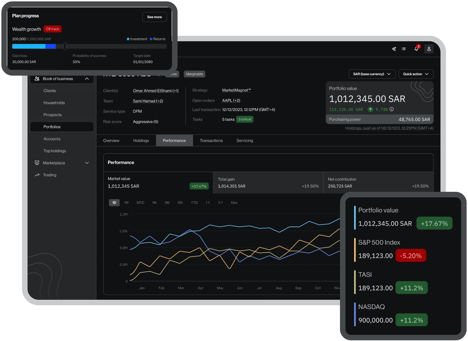Open the SAR base currency dropdown
The height and width of the screenshot is (341, 468).
[372, 74]
